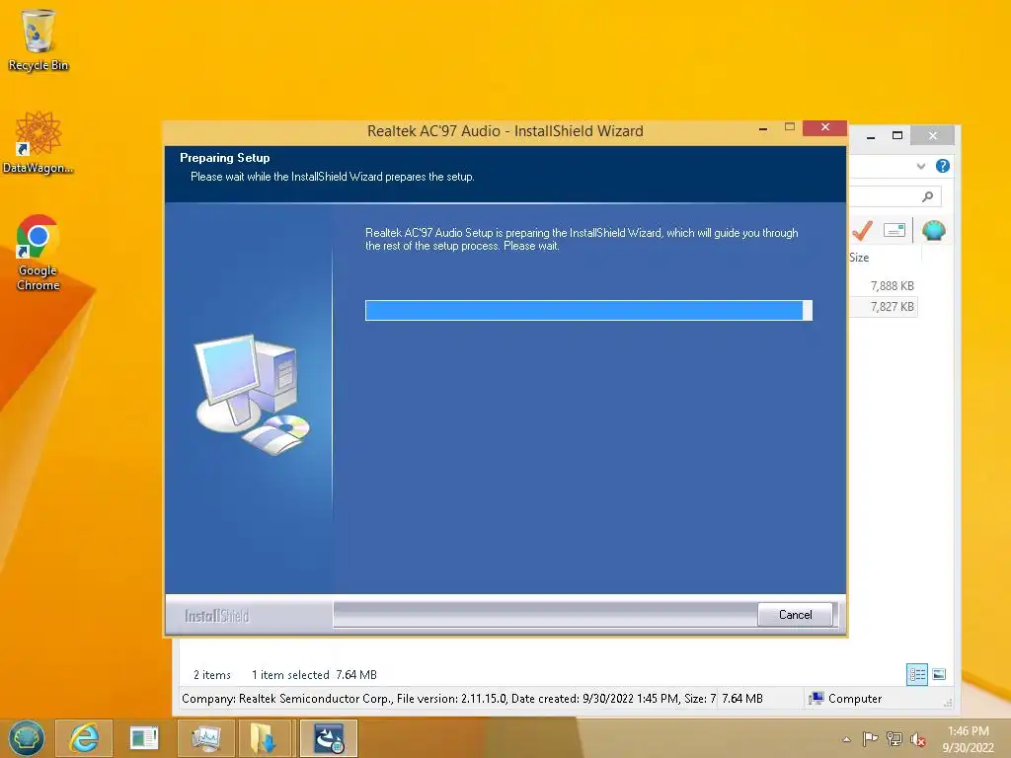Screen dimensions: 1011x758
Task: Open the performance monitor taskbar icon
Action: (x=205, y=738)
